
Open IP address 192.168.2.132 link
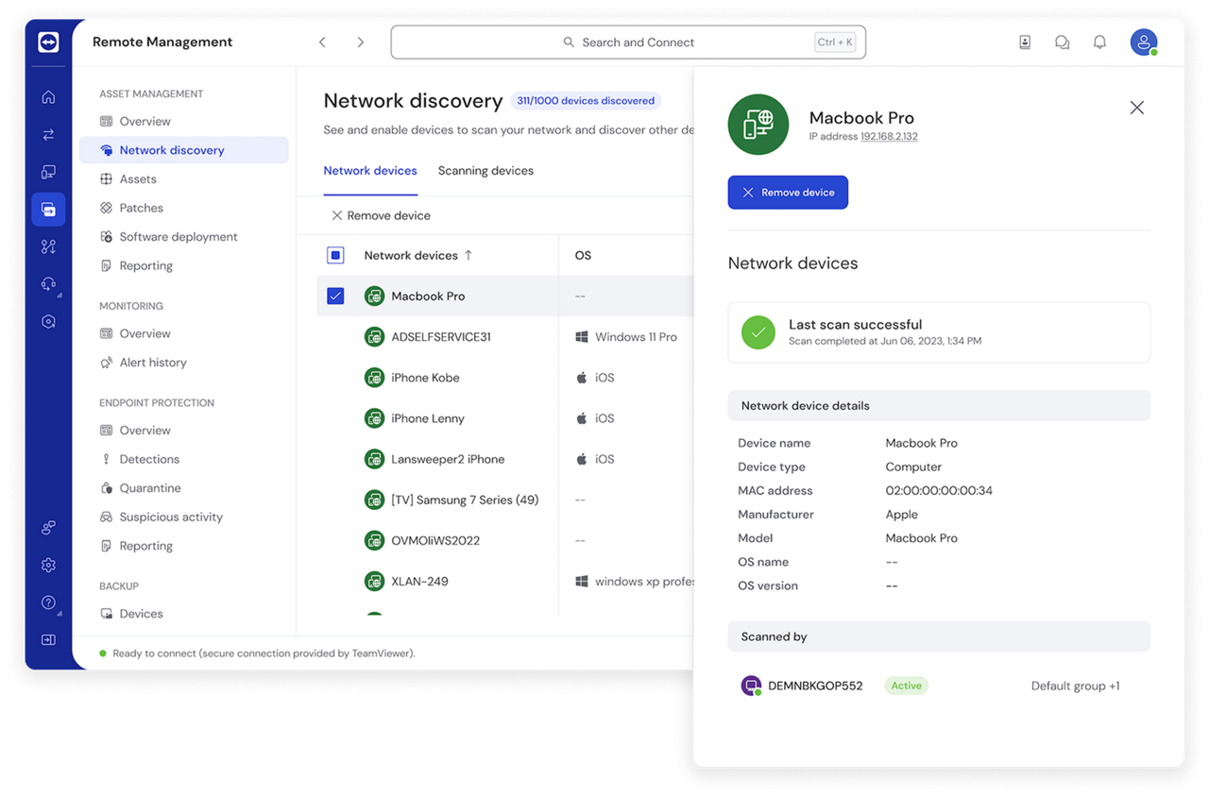889,137
